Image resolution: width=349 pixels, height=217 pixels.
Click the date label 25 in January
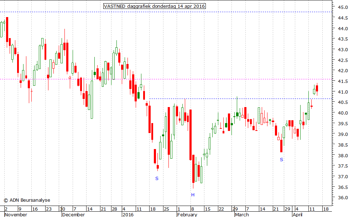tap(167, 209)
